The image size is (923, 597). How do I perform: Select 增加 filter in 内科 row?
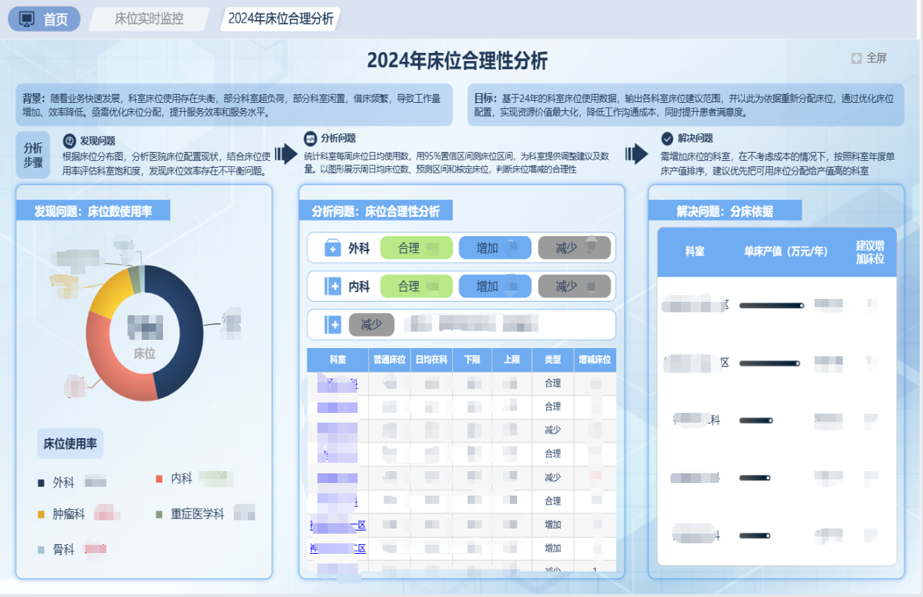coord(495,286)
